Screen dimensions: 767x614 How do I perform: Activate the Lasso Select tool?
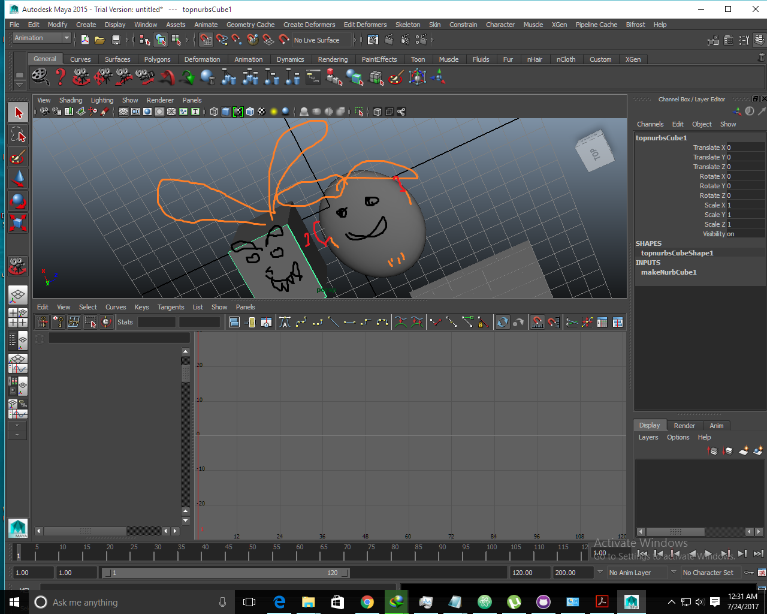19,134
